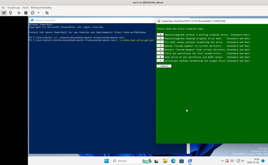Open Microsoft Store from the taskbar
268x165 pixels.
pos(182,161)
